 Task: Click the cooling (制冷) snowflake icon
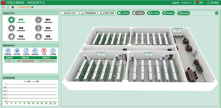pyautogui.click(x=38, y=20)
